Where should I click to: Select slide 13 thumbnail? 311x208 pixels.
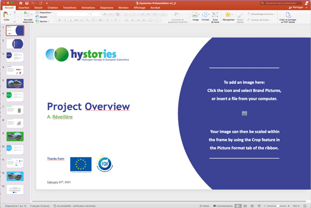coord(15,189)
